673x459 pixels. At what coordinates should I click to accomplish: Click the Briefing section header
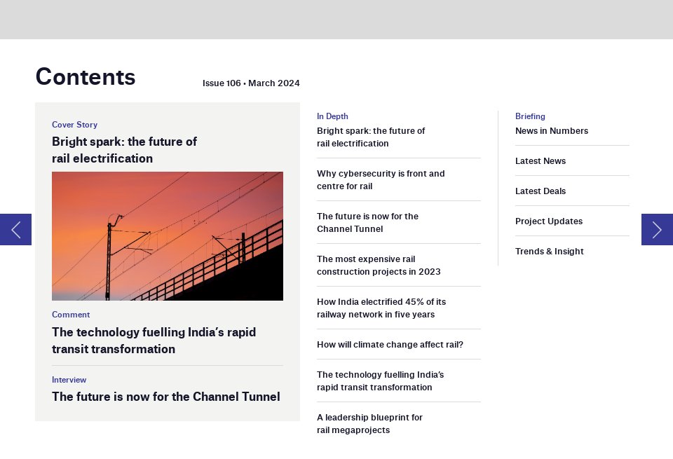[x=530, y=116]
